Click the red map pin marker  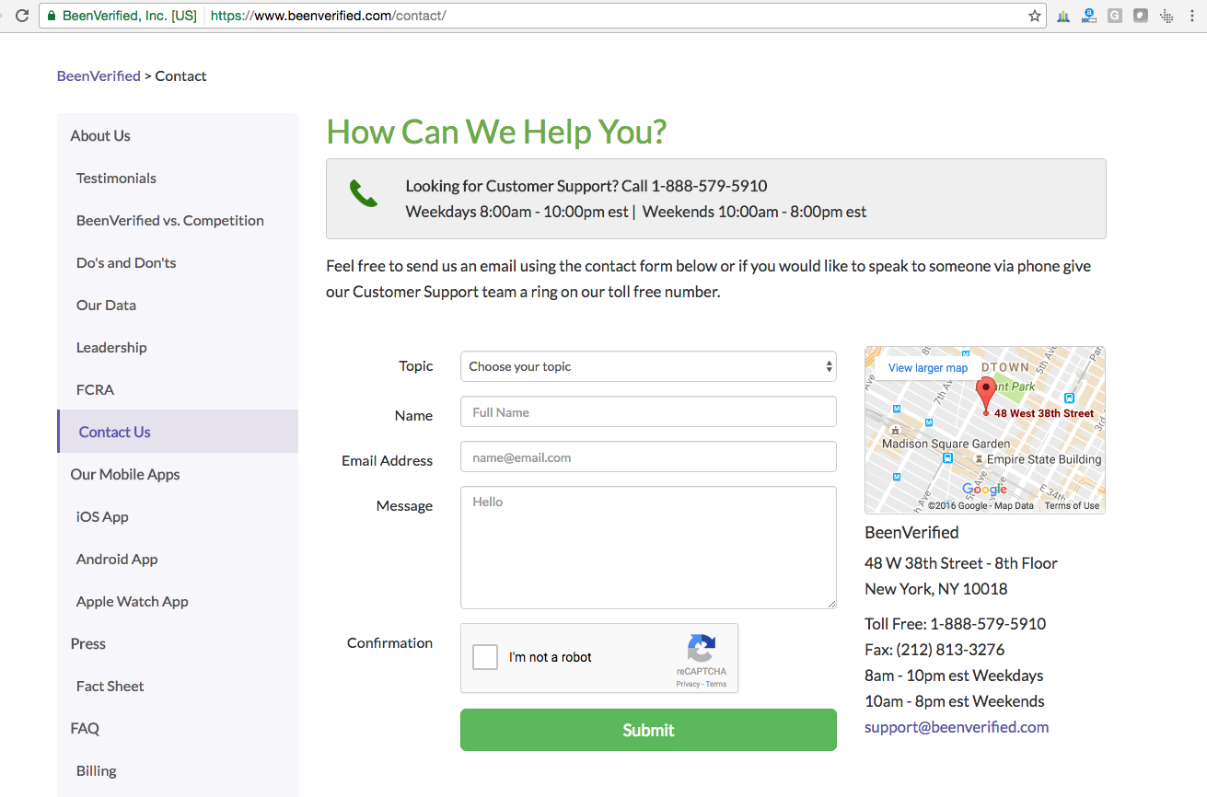[985, 394]
